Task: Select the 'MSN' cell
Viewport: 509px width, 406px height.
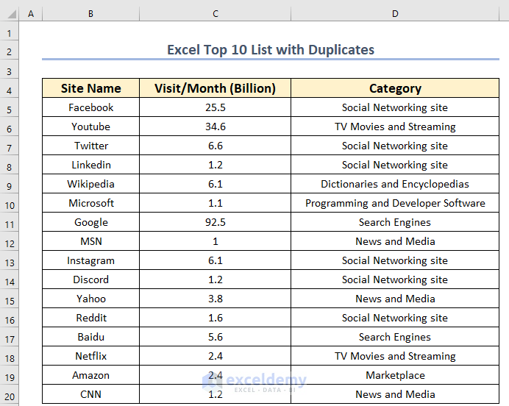Action: tap(91, 241)
